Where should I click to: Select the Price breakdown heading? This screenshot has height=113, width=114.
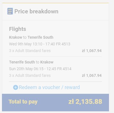[37, 11]
